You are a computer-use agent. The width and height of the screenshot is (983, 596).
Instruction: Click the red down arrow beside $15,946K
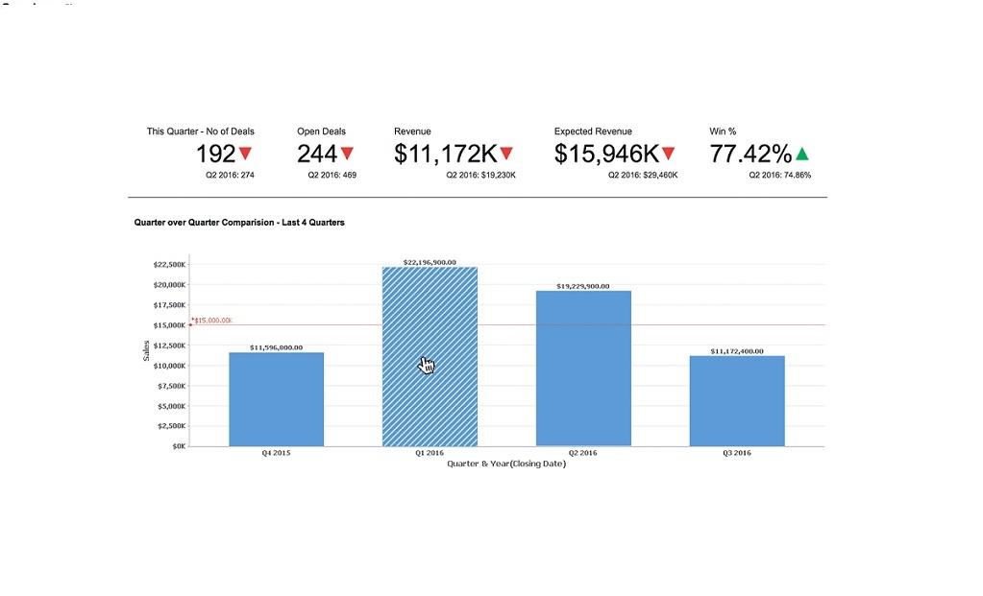pyautogui.click(x=669, y=154)
